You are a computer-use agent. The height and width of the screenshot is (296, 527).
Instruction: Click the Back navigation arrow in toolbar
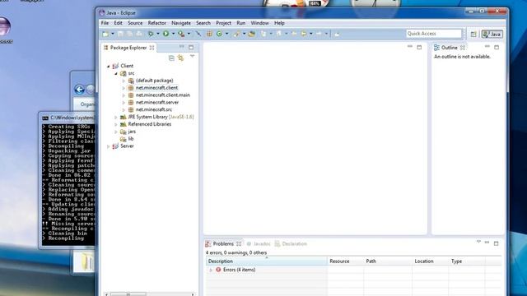304,34
